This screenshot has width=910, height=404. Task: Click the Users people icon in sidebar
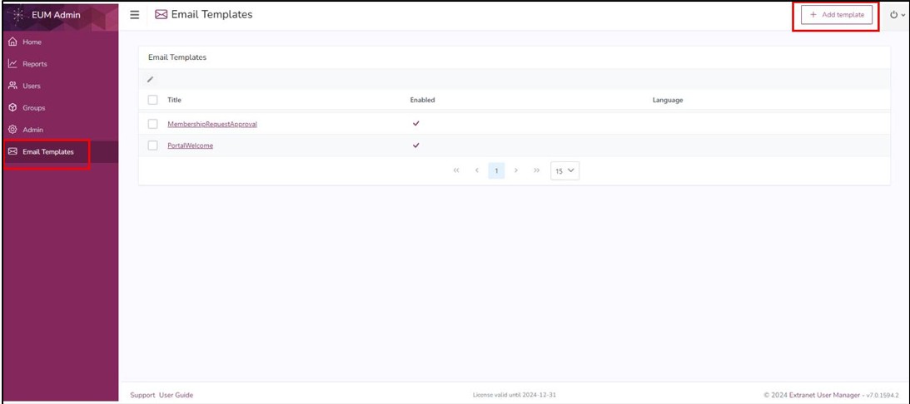point(12,86)
